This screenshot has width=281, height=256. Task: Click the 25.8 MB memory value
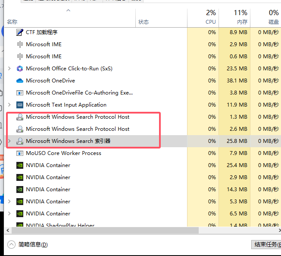pyautogui.click(x=237, y=141)
